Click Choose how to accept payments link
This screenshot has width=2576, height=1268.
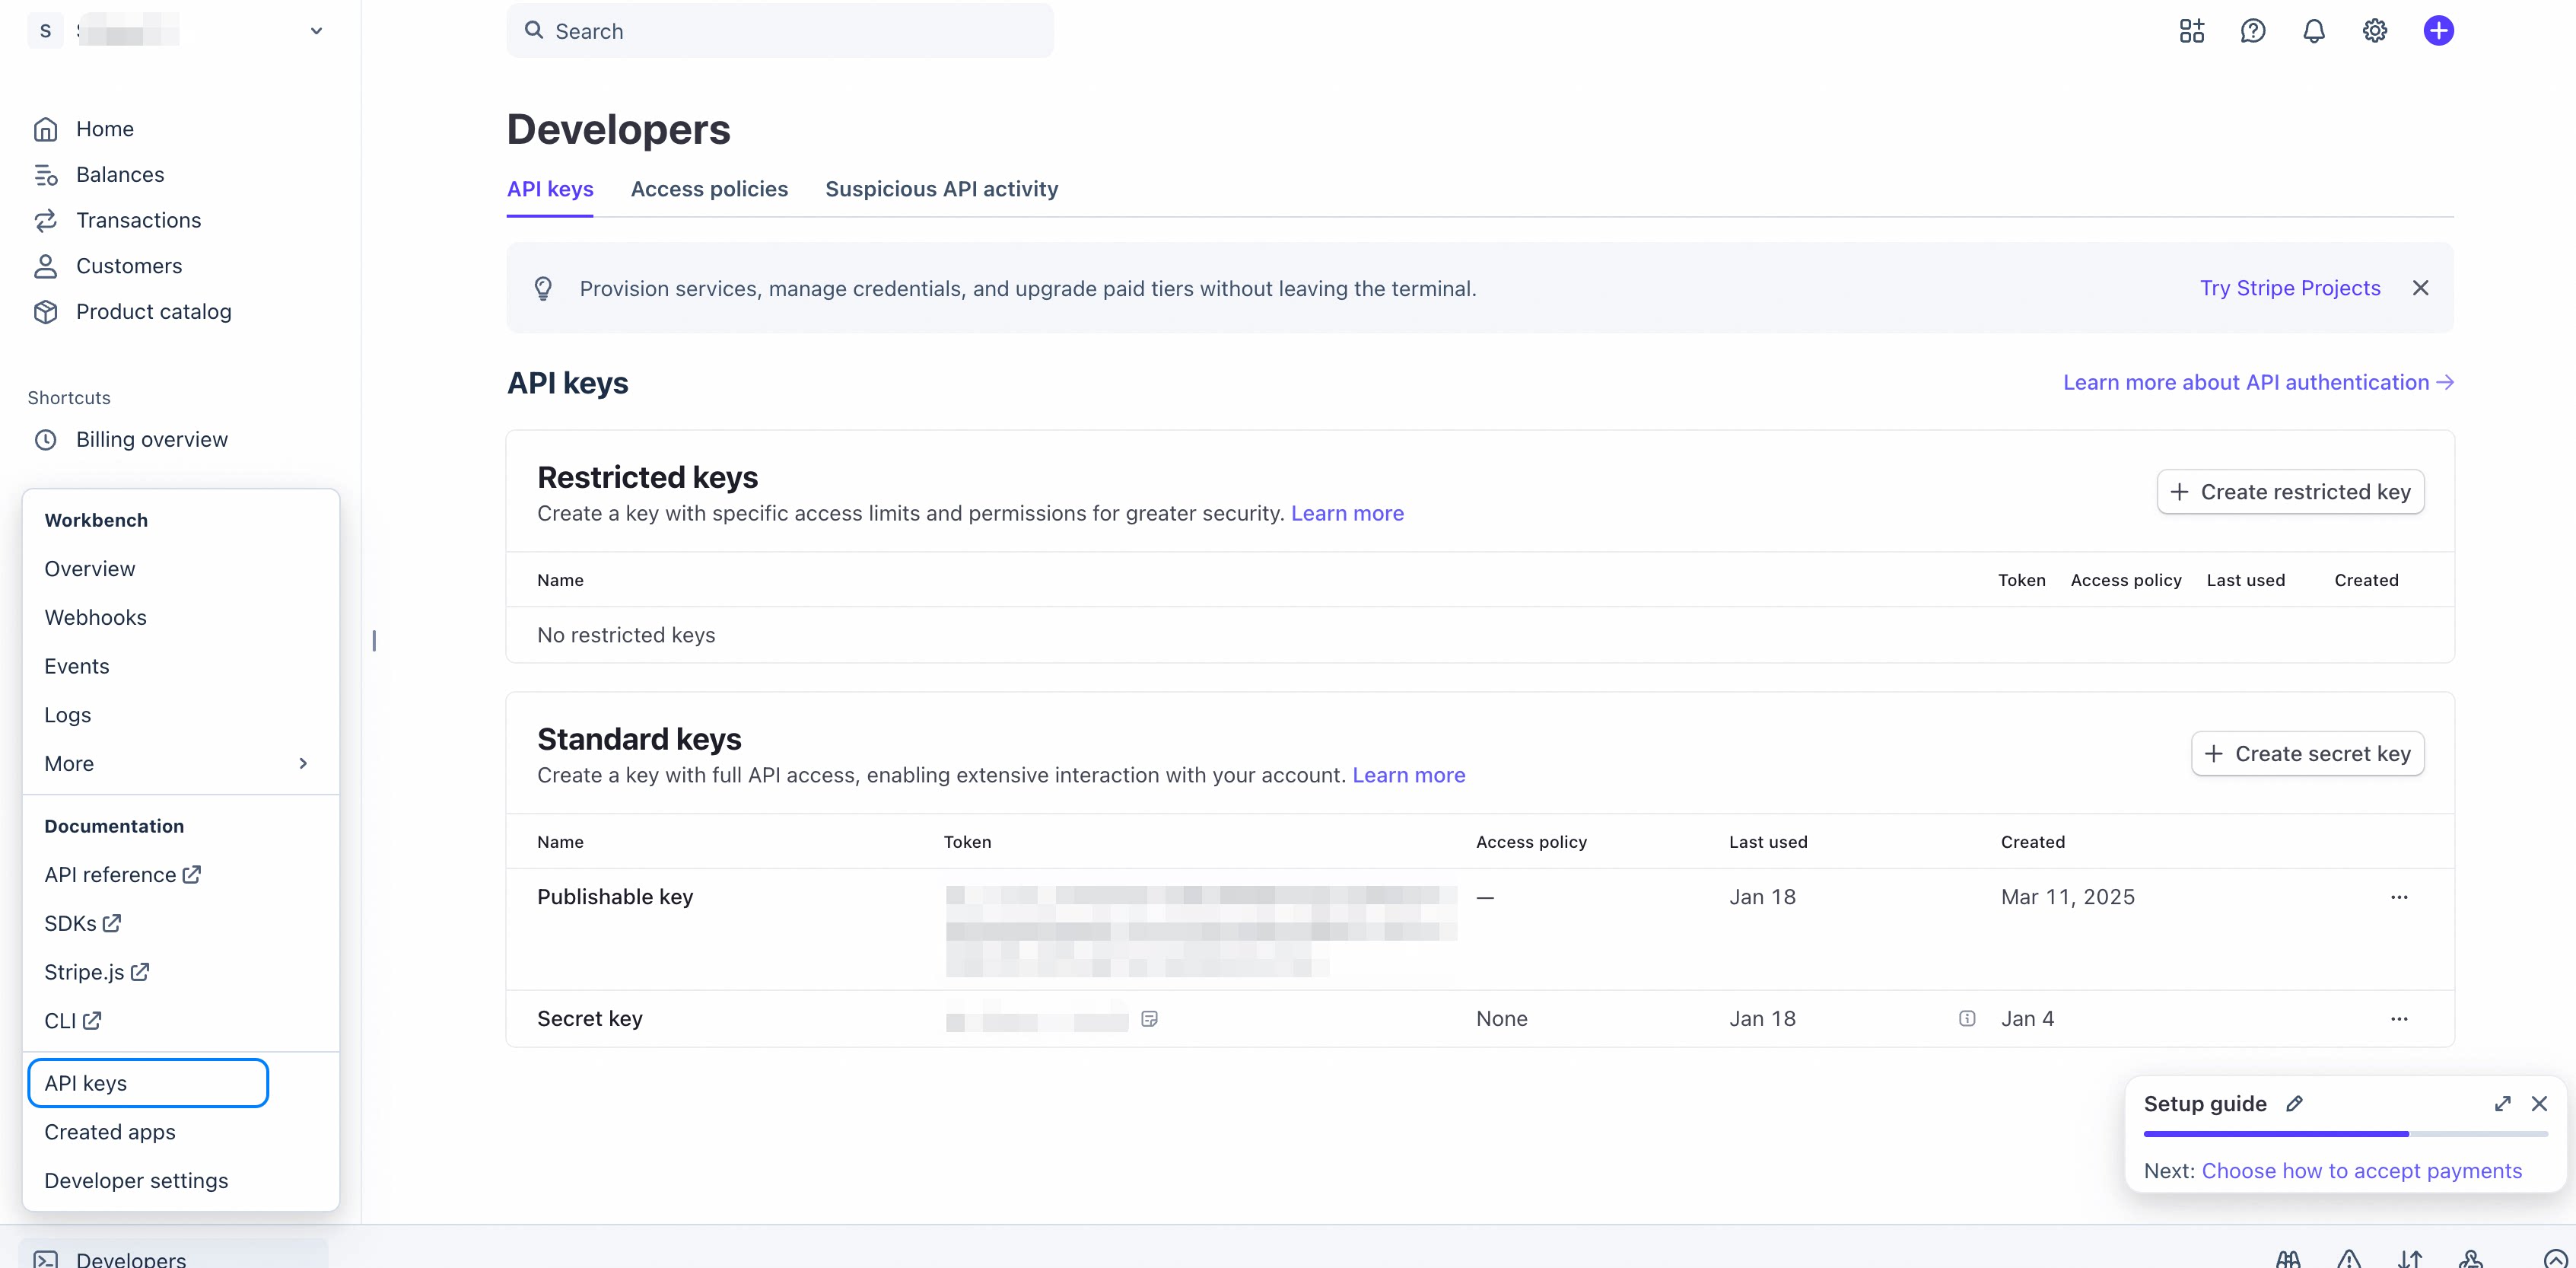pos(2361,1171)
